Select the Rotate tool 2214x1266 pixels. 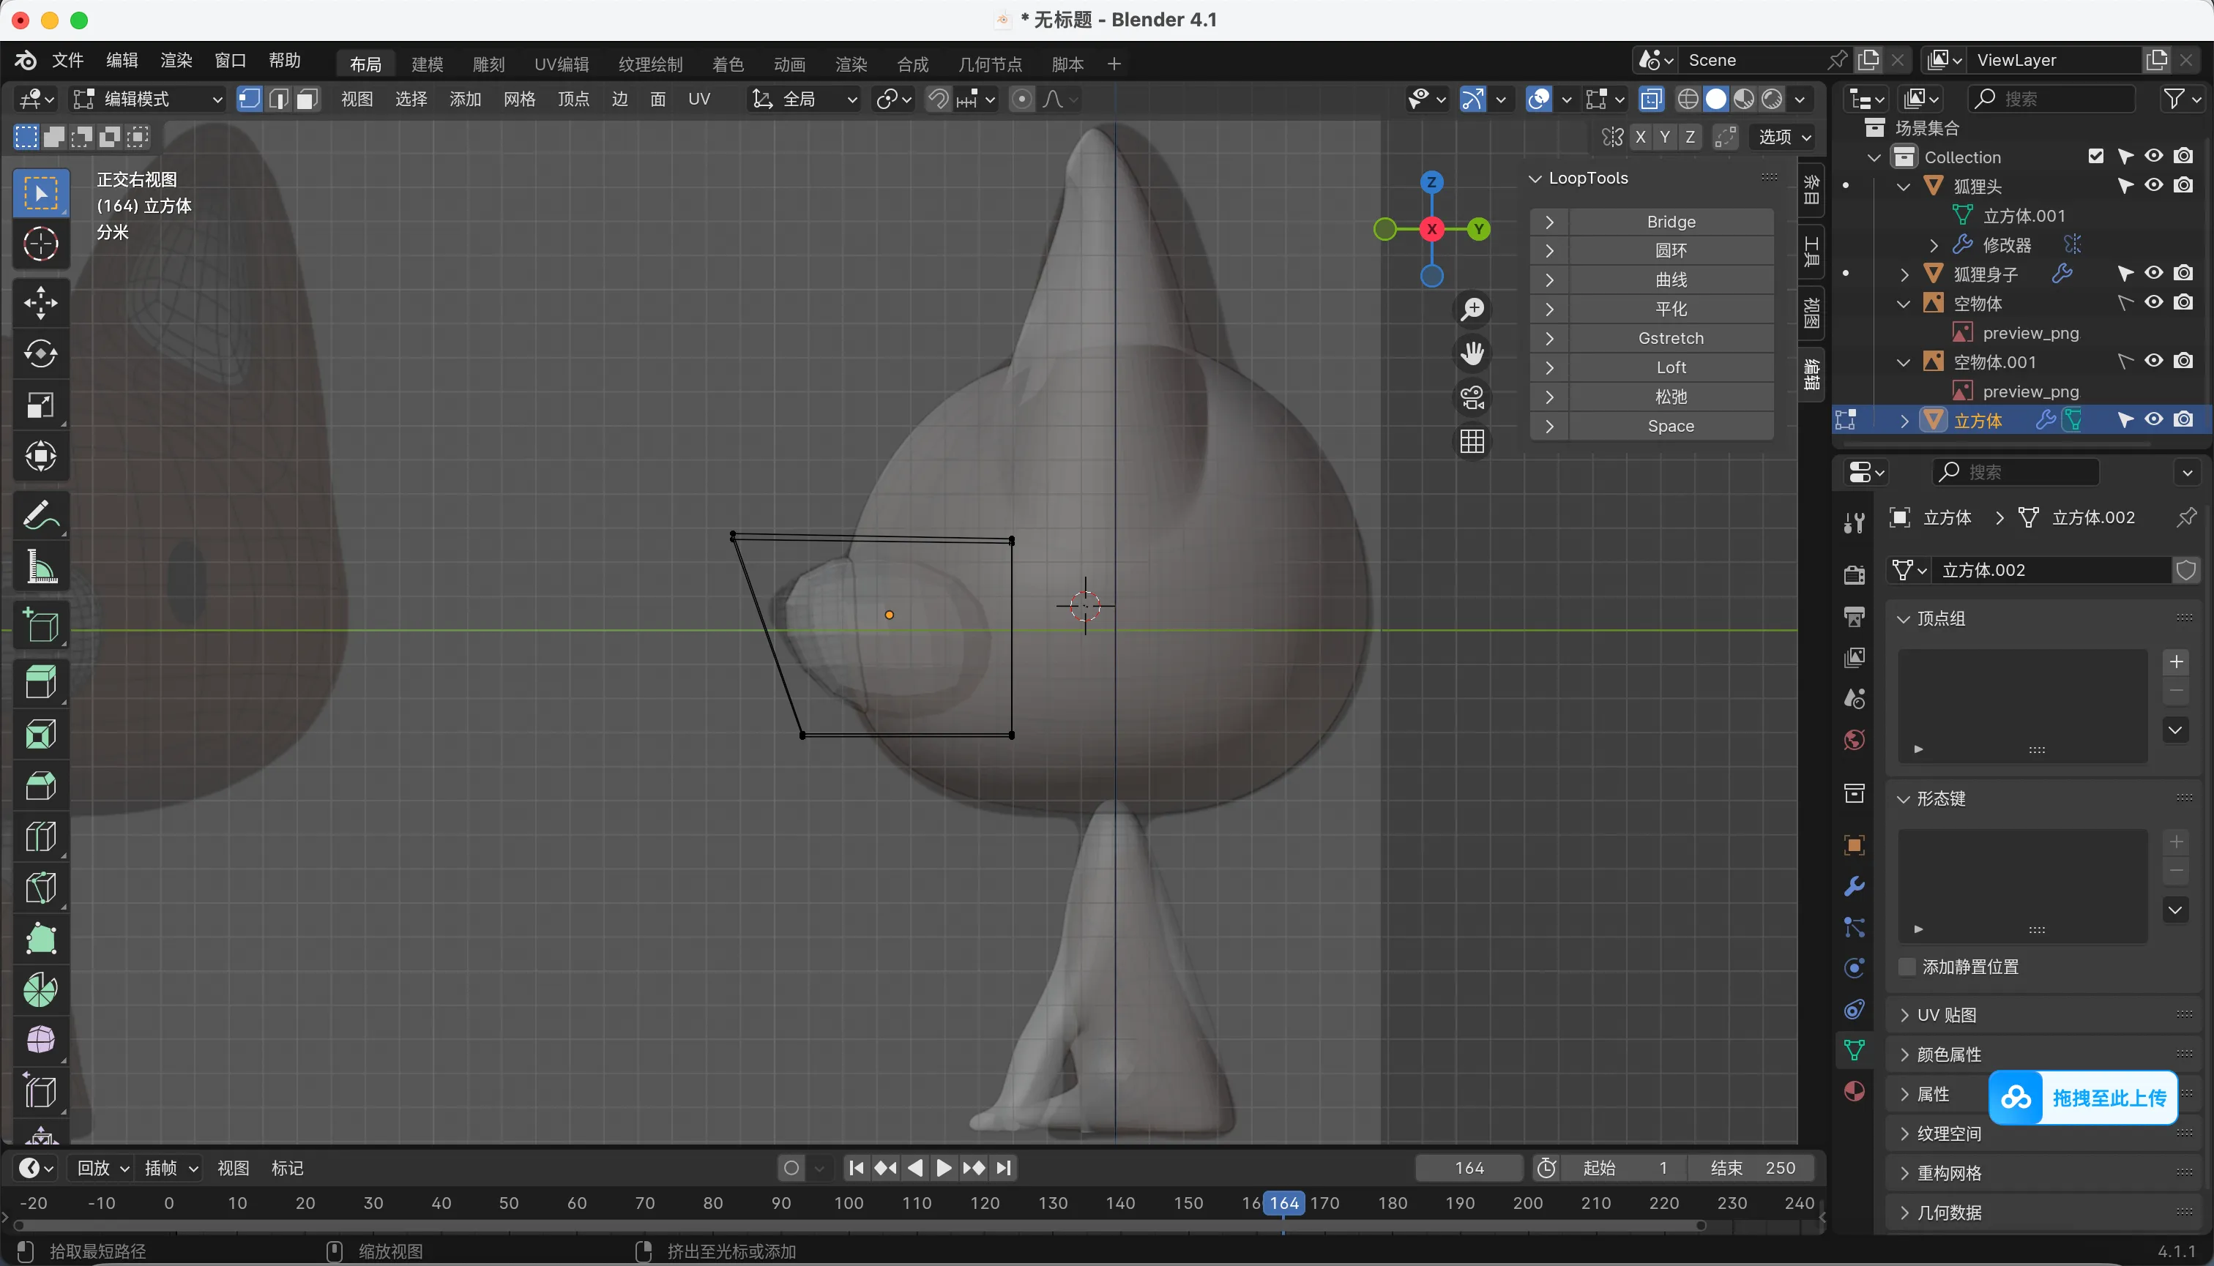[40, 353]
